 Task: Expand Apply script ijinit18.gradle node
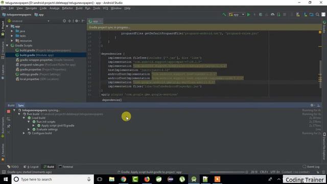click(x=33, y=126)
